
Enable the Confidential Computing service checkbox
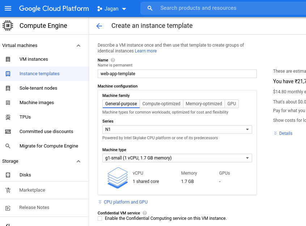[x=100, y=218]
